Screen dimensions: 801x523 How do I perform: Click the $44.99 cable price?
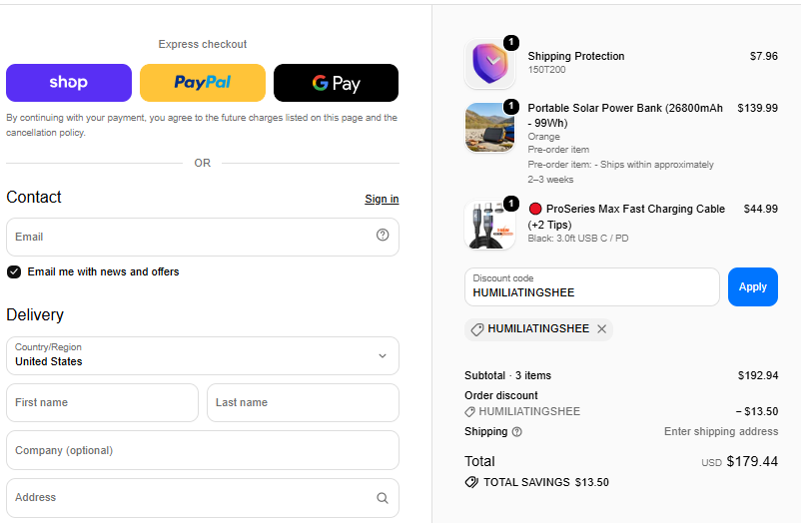[x=761, y=209]
